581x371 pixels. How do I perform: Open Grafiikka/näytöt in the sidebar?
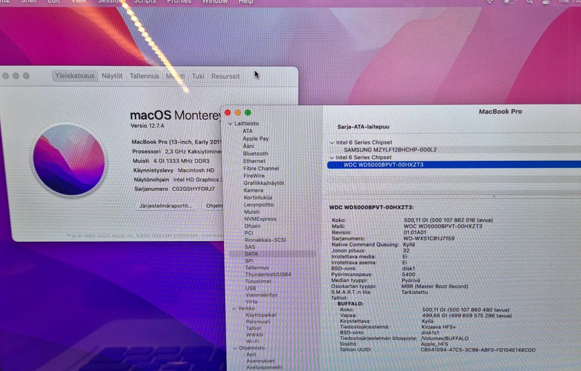tap(264, 183)
